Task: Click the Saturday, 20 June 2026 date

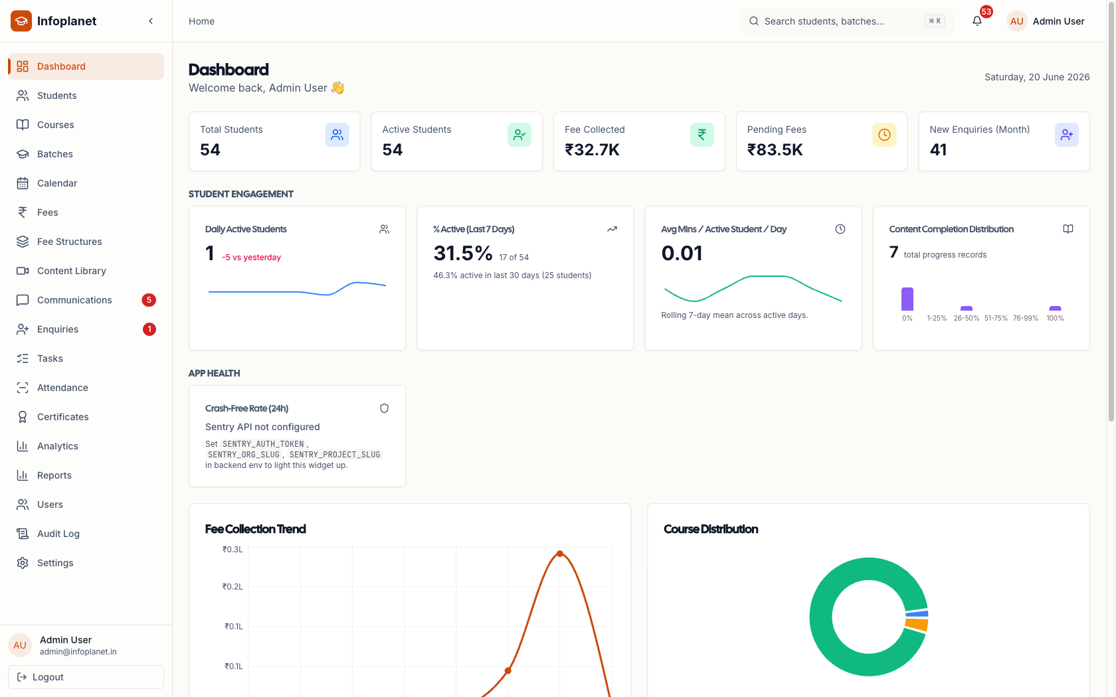Action: coord(1037,77)
